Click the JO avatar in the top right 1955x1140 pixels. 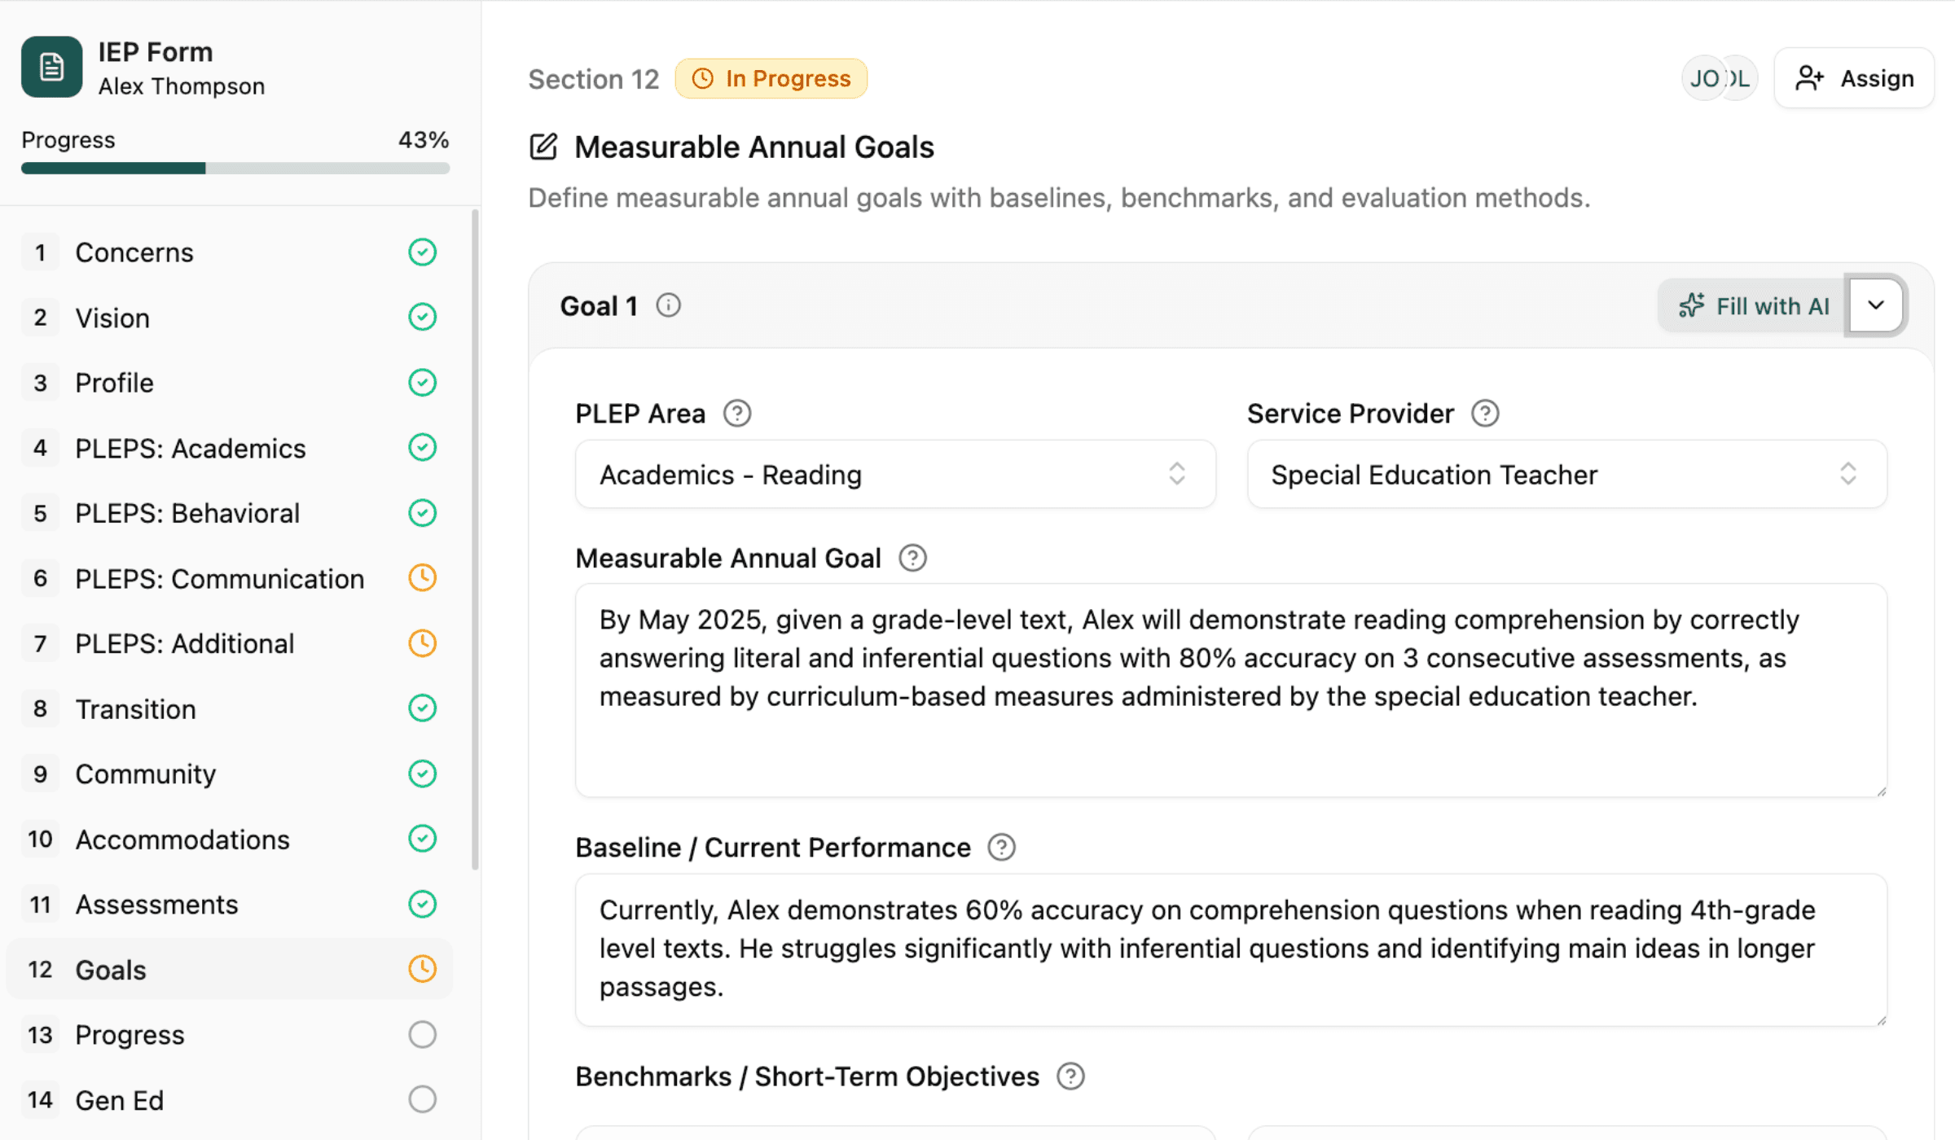[x=1706, y=77]
